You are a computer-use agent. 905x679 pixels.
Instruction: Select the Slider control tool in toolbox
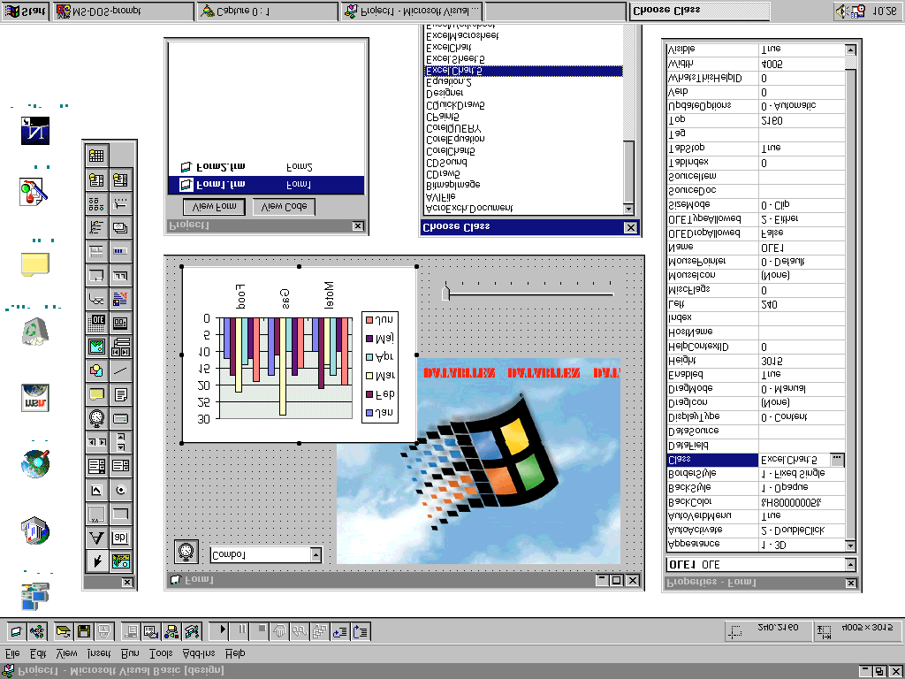tap(120, 203)
